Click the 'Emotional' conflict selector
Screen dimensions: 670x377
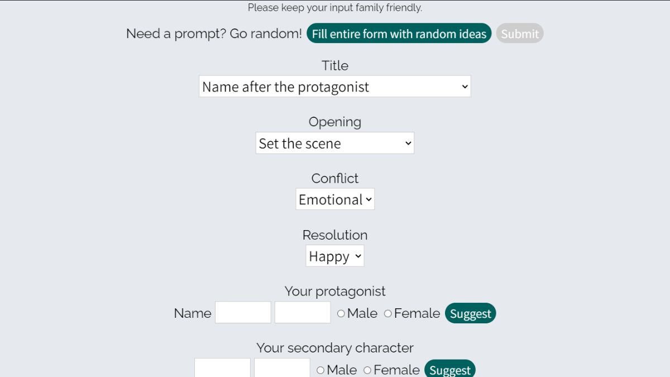coord(334,199)
